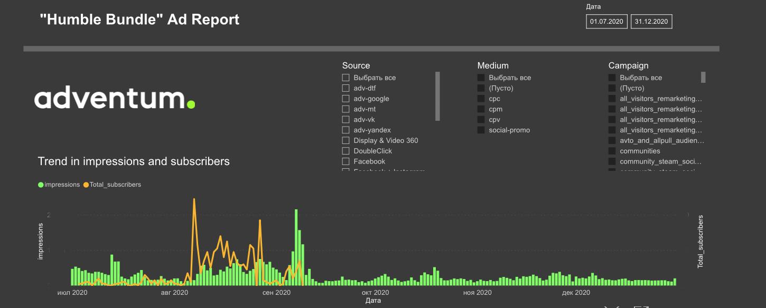Check the communities campaign checkbox
Image resolution: width=766 pixels, height=308 pixels.
point(612,151)
